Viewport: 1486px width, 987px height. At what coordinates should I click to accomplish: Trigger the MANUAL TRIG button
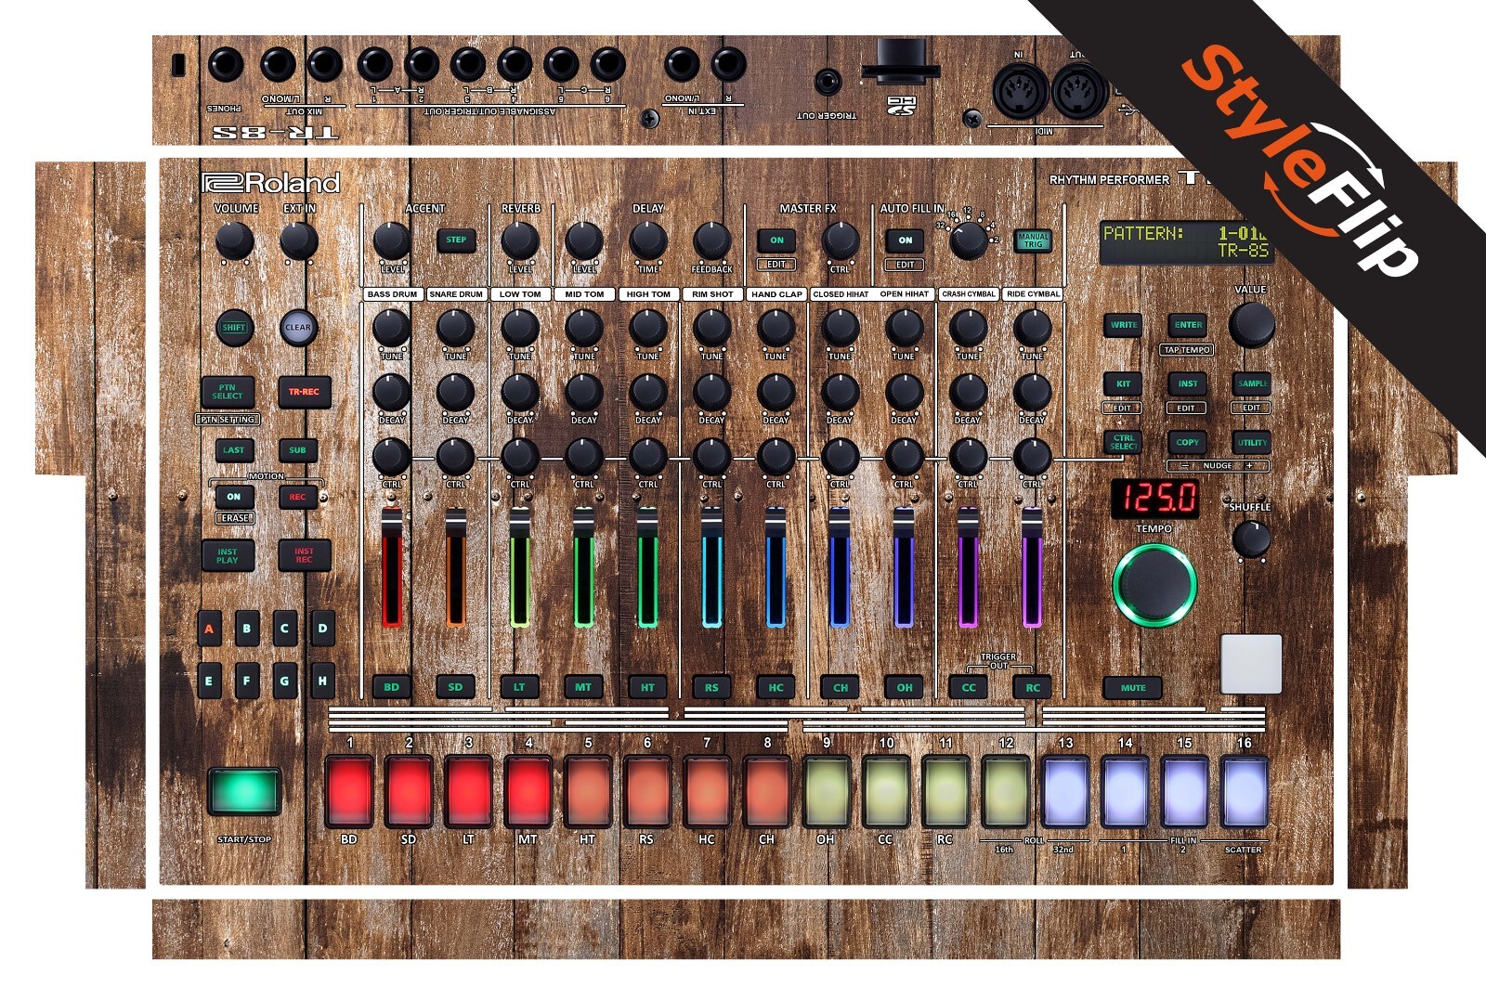click(1033, 240)
